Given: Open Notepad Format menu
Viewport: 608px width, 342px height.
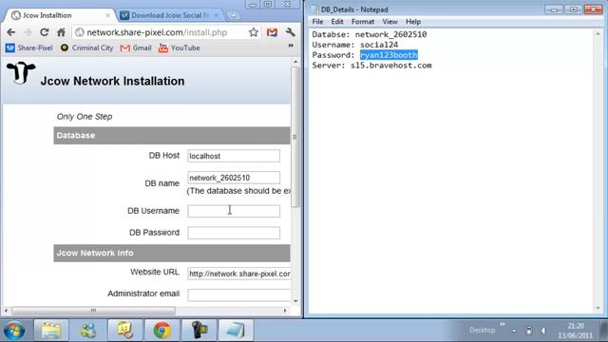Looking at the screenshot, I should [363, 22].
